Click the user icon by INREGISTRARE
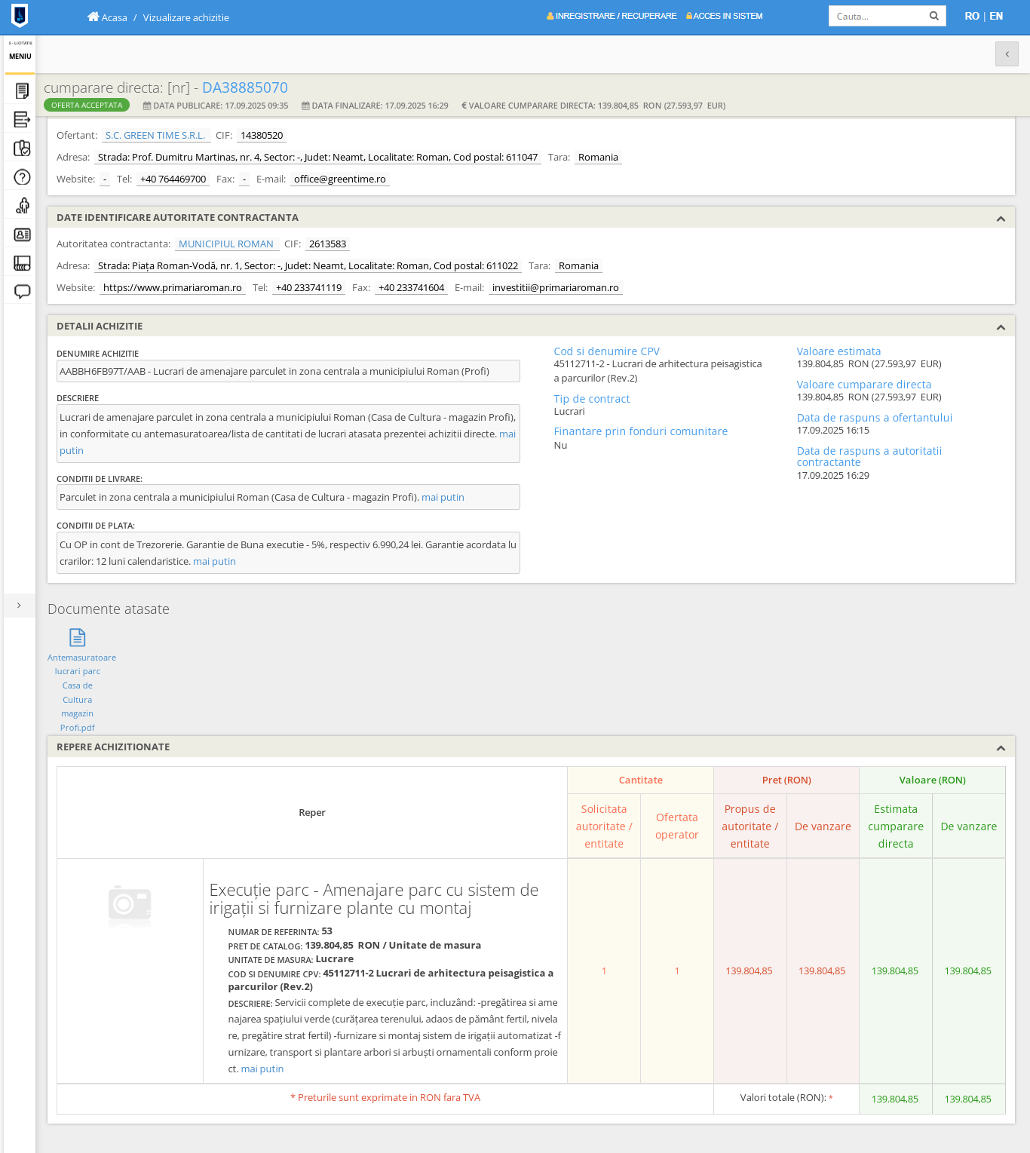1030x1153 pixels. click(x=550, y=16)
